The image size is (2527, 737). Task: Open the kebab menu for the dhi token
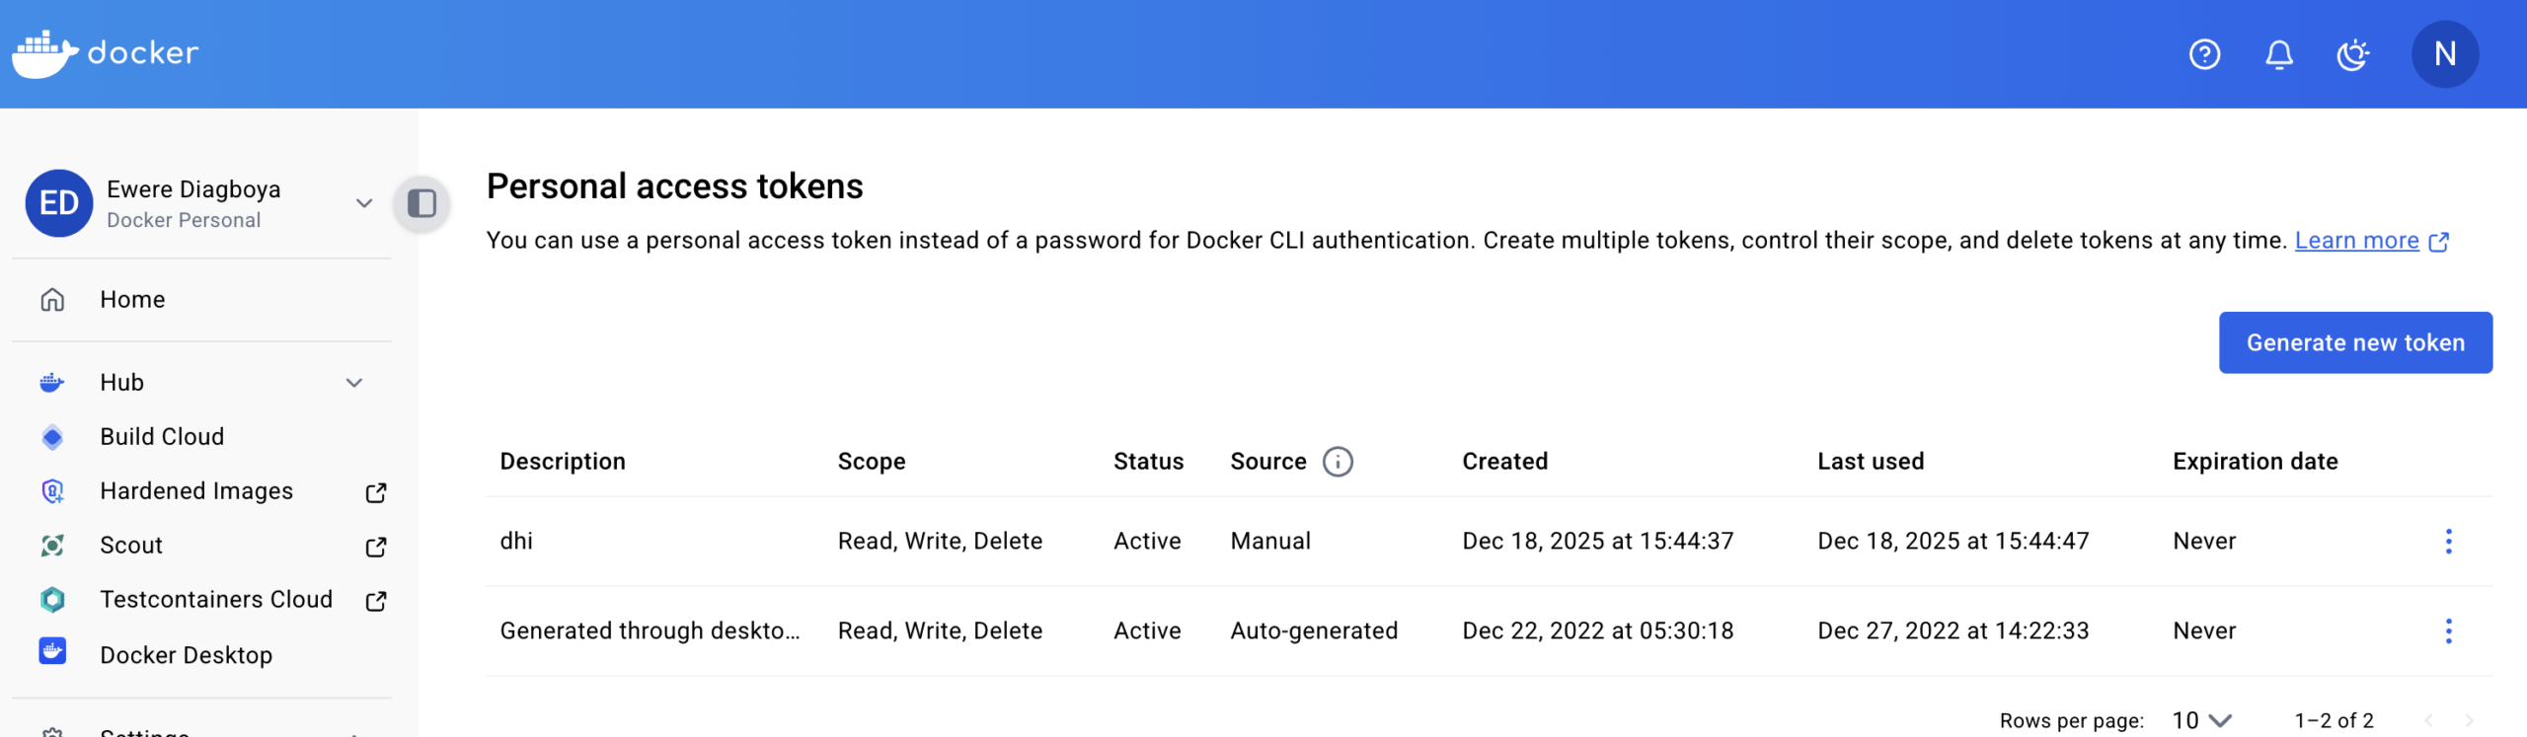tap(2448, 541)
